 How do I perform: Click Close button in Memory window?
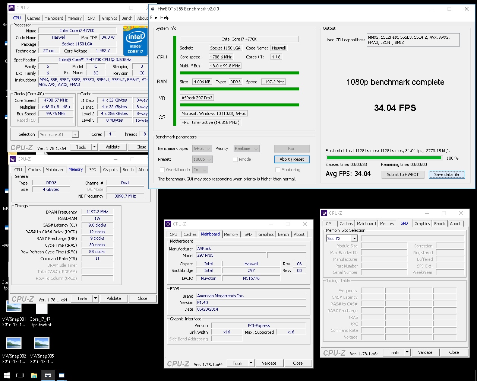tap(142, 298)
